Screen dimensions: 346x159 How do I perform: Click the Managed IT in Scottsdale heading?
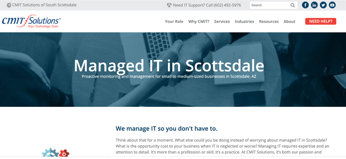click(x=169, y=65)
